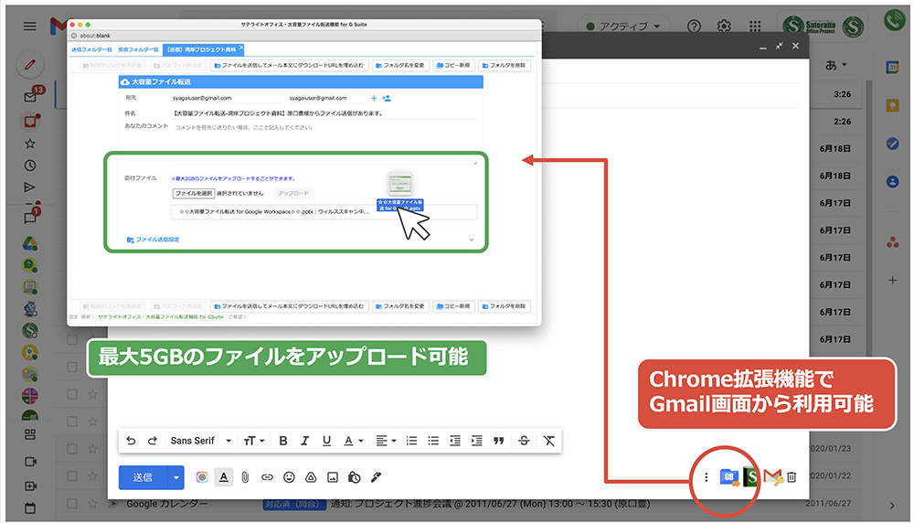Insert a quote block
Viewport: 914px width, 523px height.
point(498,441)
